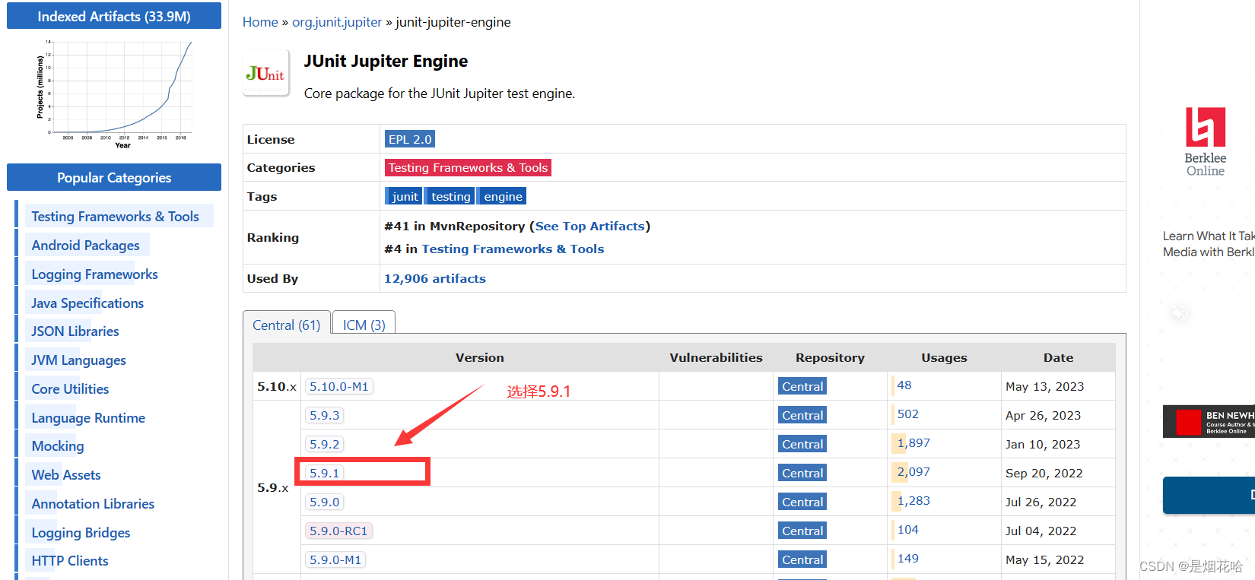Select the testing tag
This screenshot has height=580, width=1255.
(x=450, y=196)
